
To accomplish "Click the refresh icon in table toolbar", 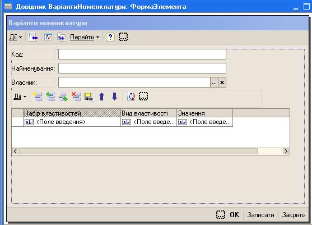I will 131,97.
